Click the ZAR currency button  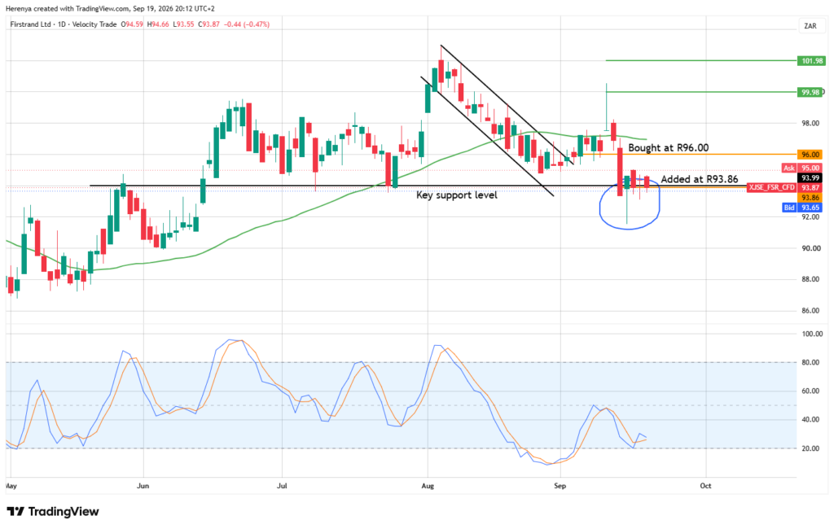pyautogui.click(x=810, y=26)
